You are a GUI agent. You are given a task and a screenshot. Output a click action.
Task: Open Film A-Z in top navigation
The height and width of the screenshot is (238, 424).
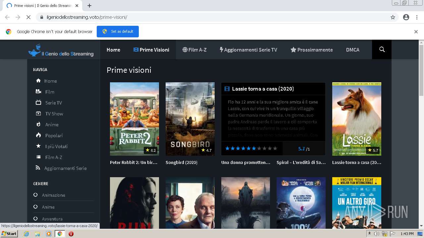(x=194, y=50)
